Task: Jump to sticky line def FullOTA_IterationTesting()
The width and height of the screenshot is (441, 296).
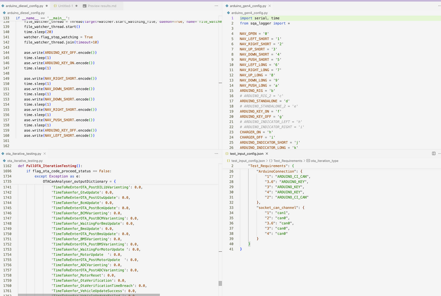Action: coord(50,166)
